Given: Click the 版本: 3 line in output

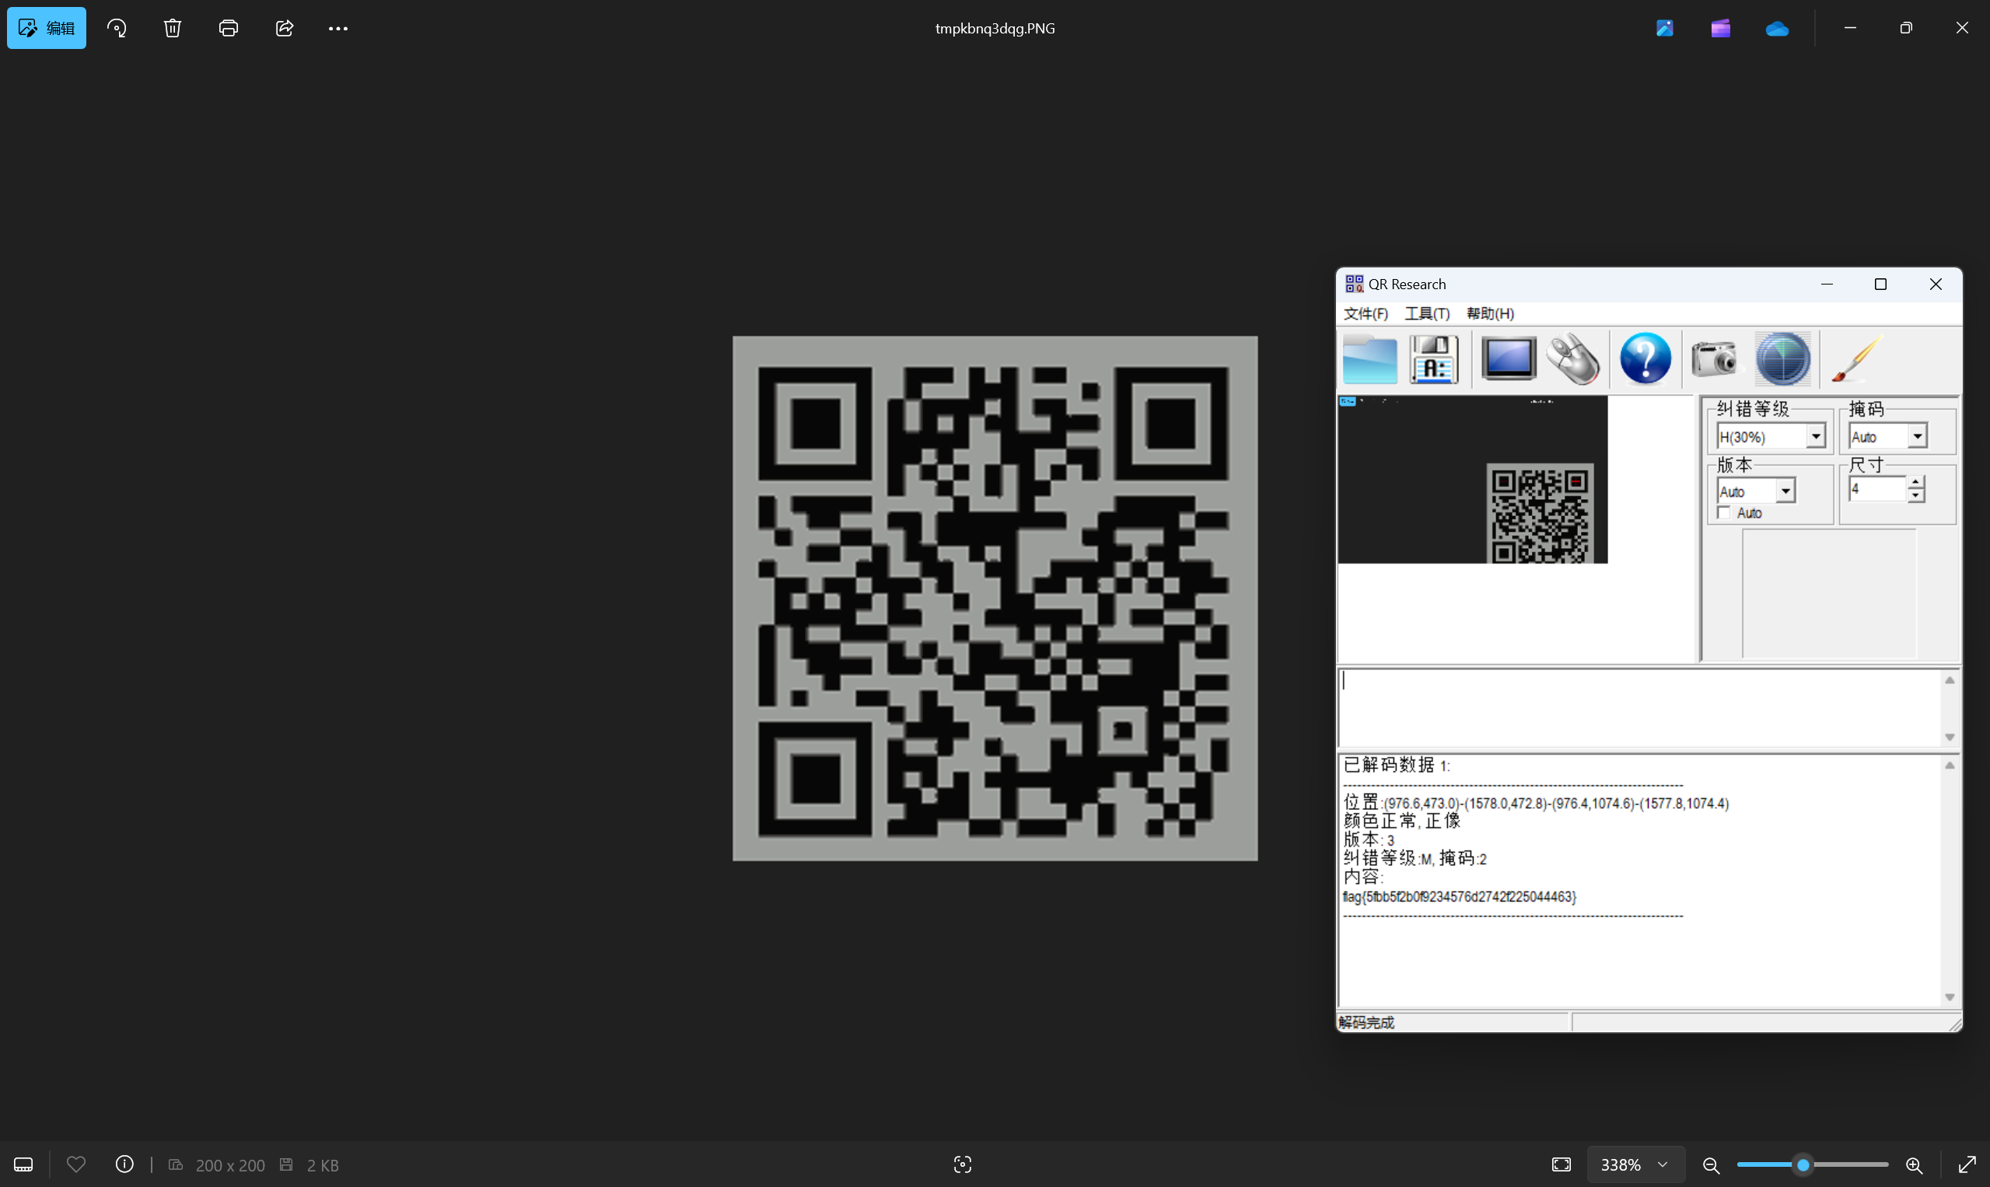Looking at the screenshot, I should tap(1369, 840).
